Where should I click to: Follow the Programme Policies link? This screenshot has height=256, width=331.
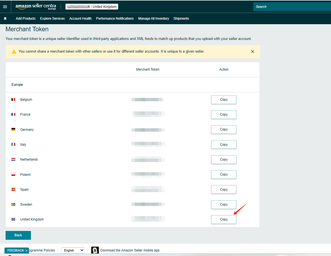point(42,250)
